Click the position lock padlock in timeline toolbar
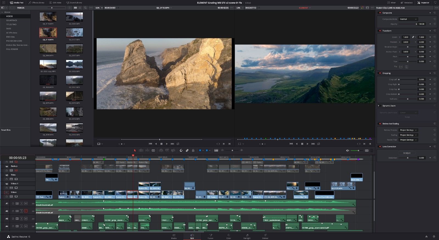The width and height of the screenshot is (439, 240). [x=193, y=150]
